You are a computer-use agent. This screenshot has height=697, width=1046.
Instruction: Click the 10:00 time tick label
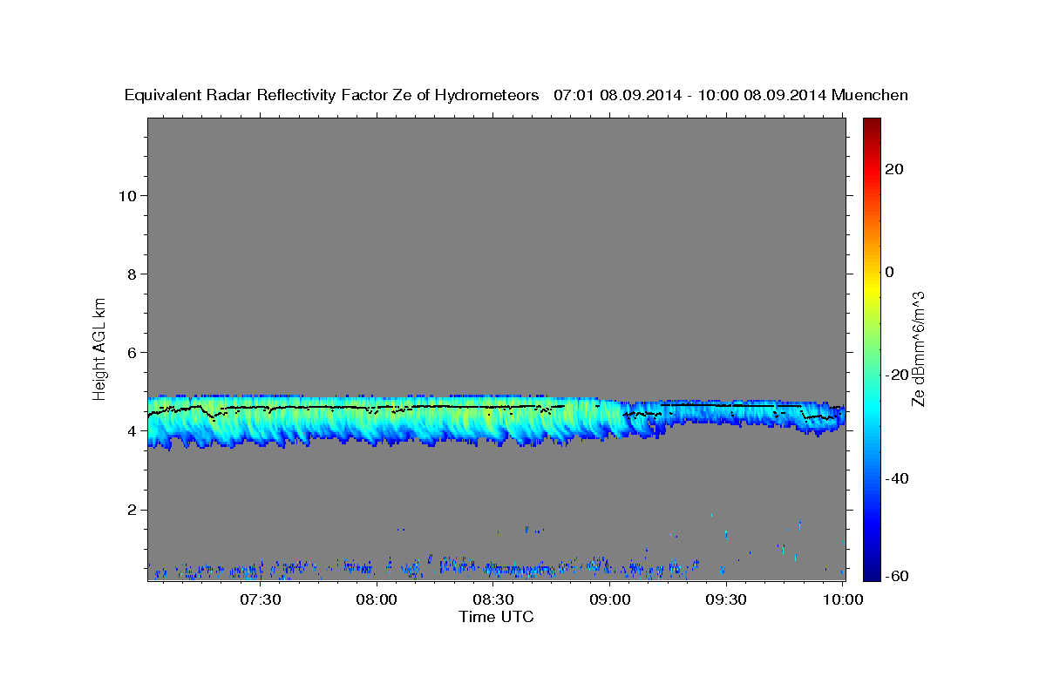point(843,599)
